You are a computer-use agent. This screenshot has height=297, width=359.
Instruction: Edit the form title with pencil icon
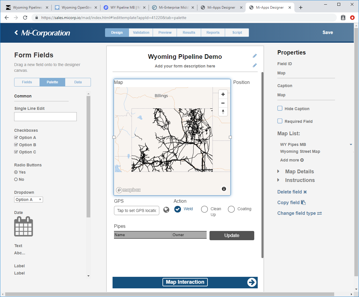pos(255,56)
